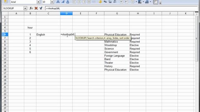This screenshot has height=112, width=200.
Task: Click the Borders icon
Action: pyautogui.click(x=133, y=2)
